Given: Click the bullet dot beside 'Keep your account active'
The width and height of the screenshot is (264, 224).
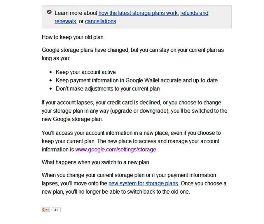Looking at the screenshot, I should point(51,72).
